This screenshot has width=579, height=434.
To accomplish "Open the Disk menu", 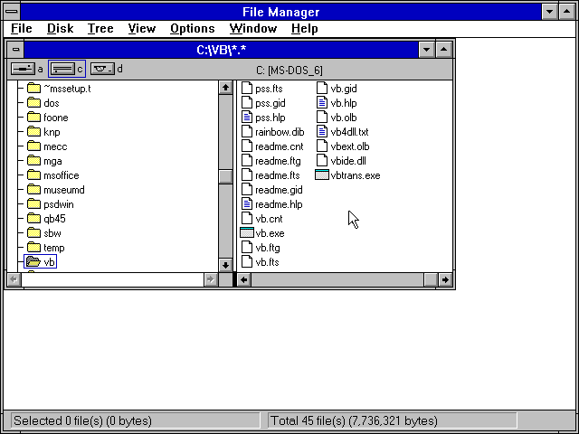I will click(61, 28).
